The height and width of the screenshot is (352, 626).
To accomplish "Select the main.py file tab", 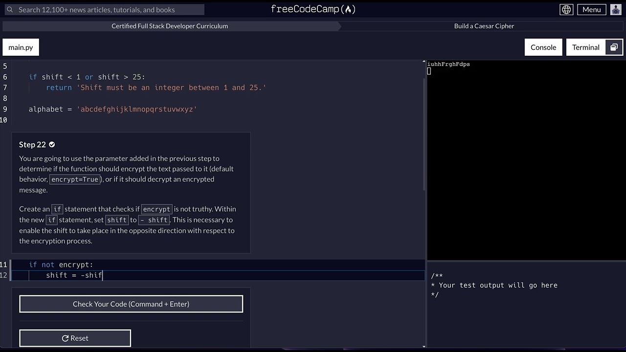I will point(21,47).
